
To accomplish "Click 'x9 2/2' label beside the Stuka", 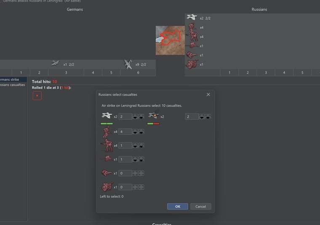I will pos(141,64).
